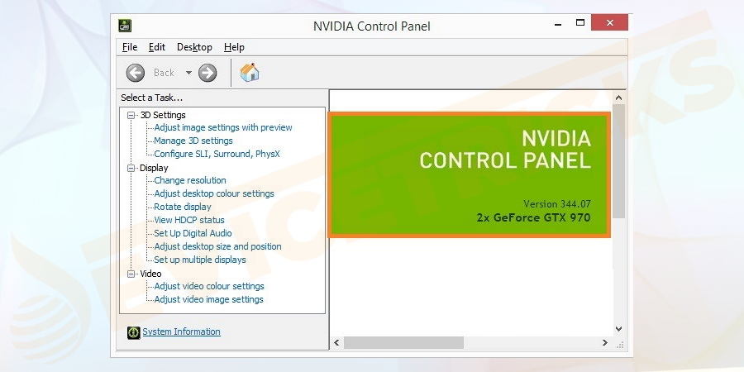744x372 pixels.
Task: Select Configure SLI, Surround, PhysX
Action: click(x=217, y=154)
